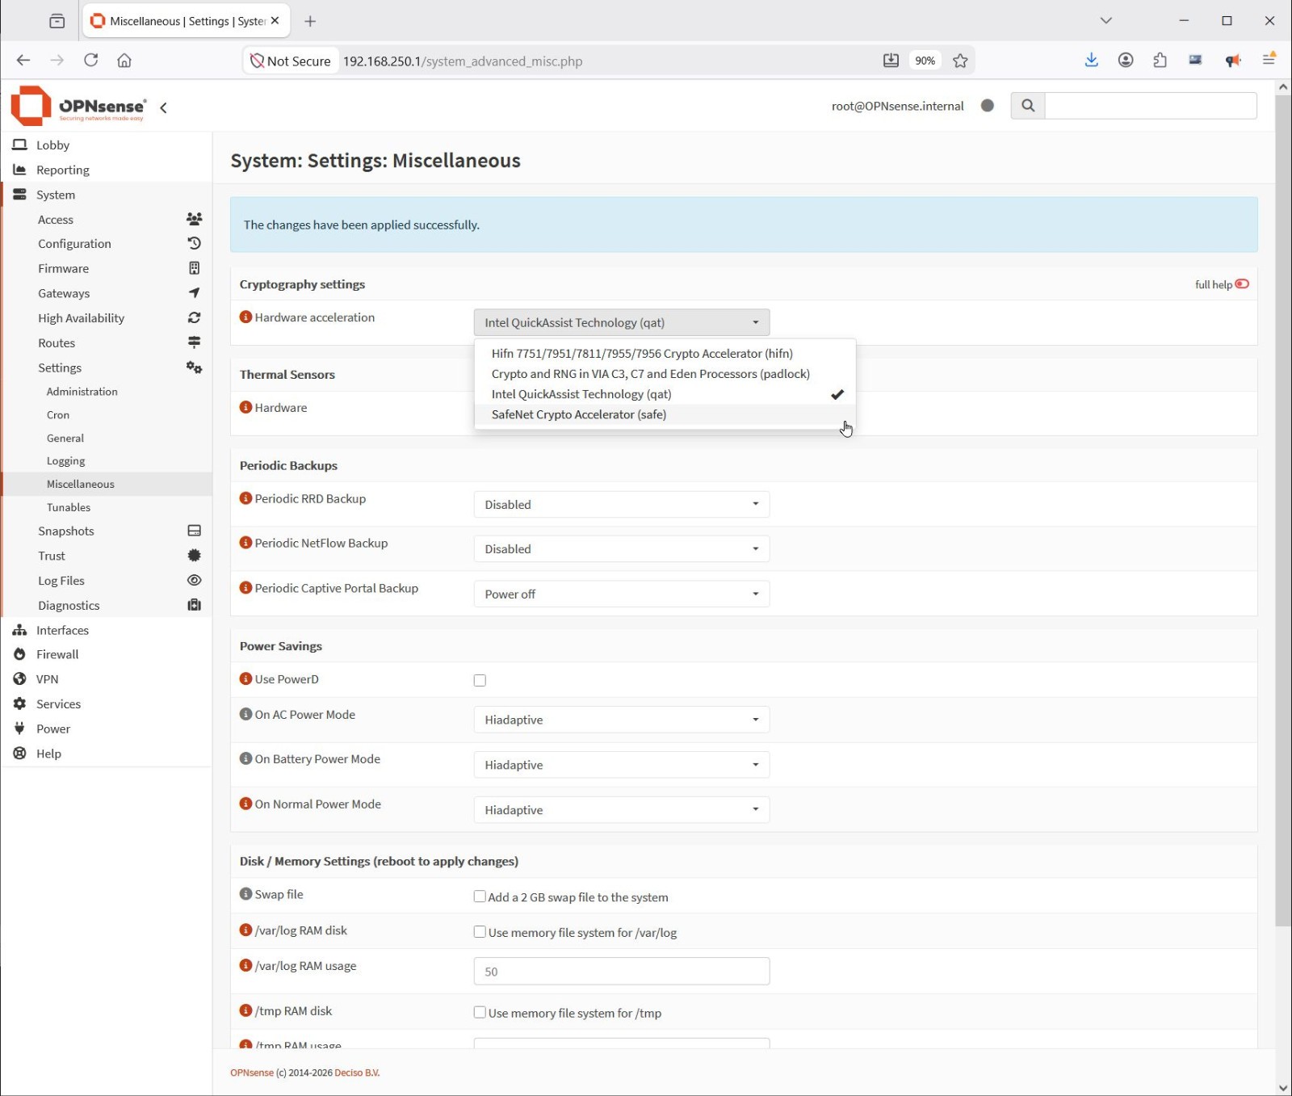Click the search magnifier icon

coord(1028,106)
